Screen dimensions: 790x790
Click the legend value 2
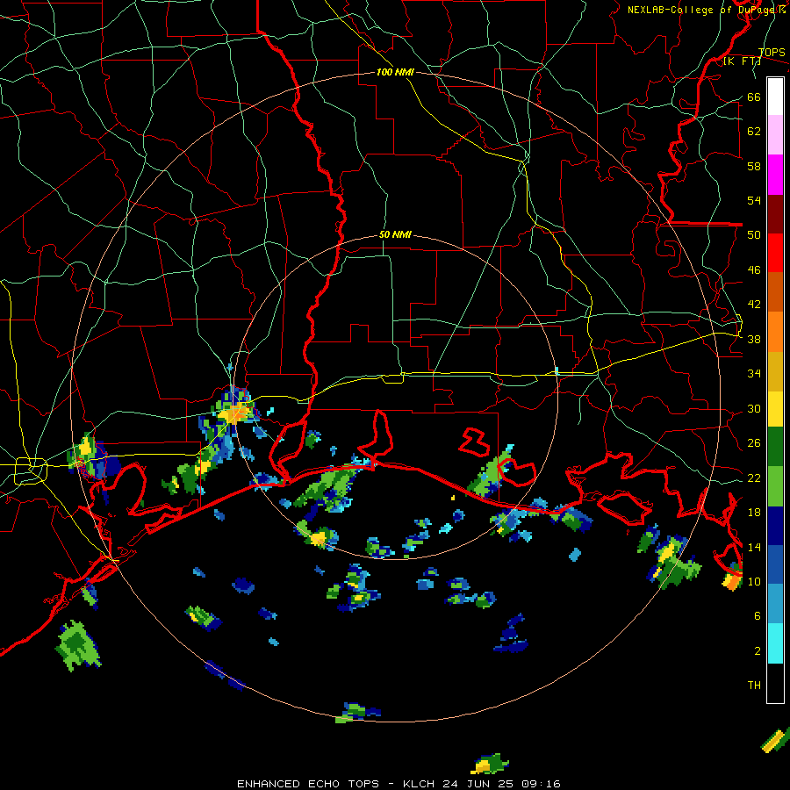[x=758, y=651]
